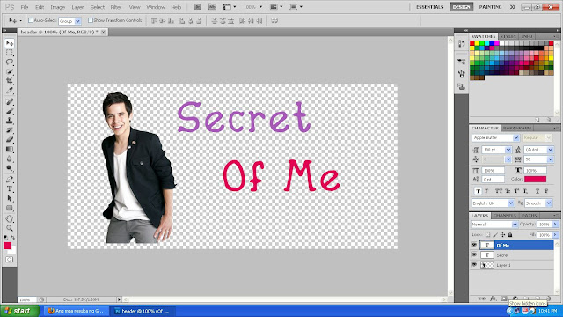Image resolution: width=563 pixels, height=317 pixels.
Task: Click the layer style fx icon
Action: pos(493,299)
